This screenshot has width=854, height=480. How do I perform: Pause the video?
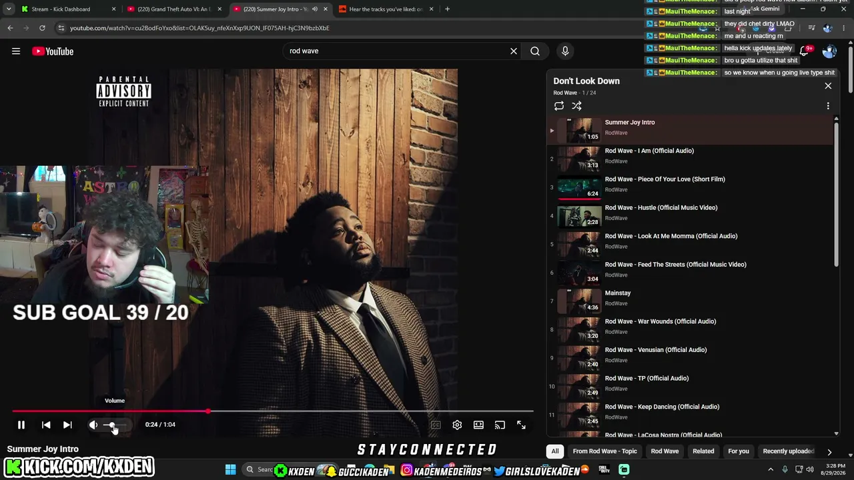point(21,425)
